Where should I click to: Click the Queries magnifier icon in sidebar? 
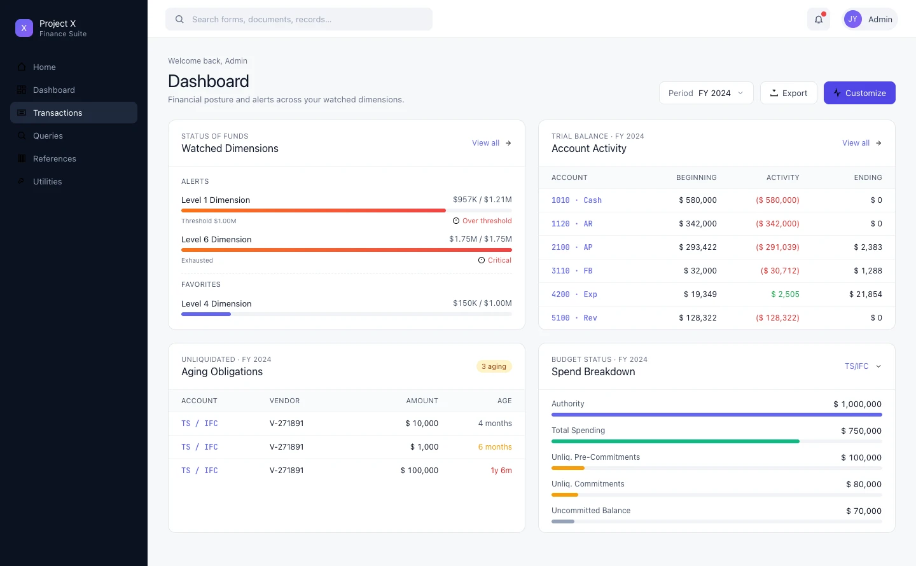pyautogui.click(x=22, y=135)
